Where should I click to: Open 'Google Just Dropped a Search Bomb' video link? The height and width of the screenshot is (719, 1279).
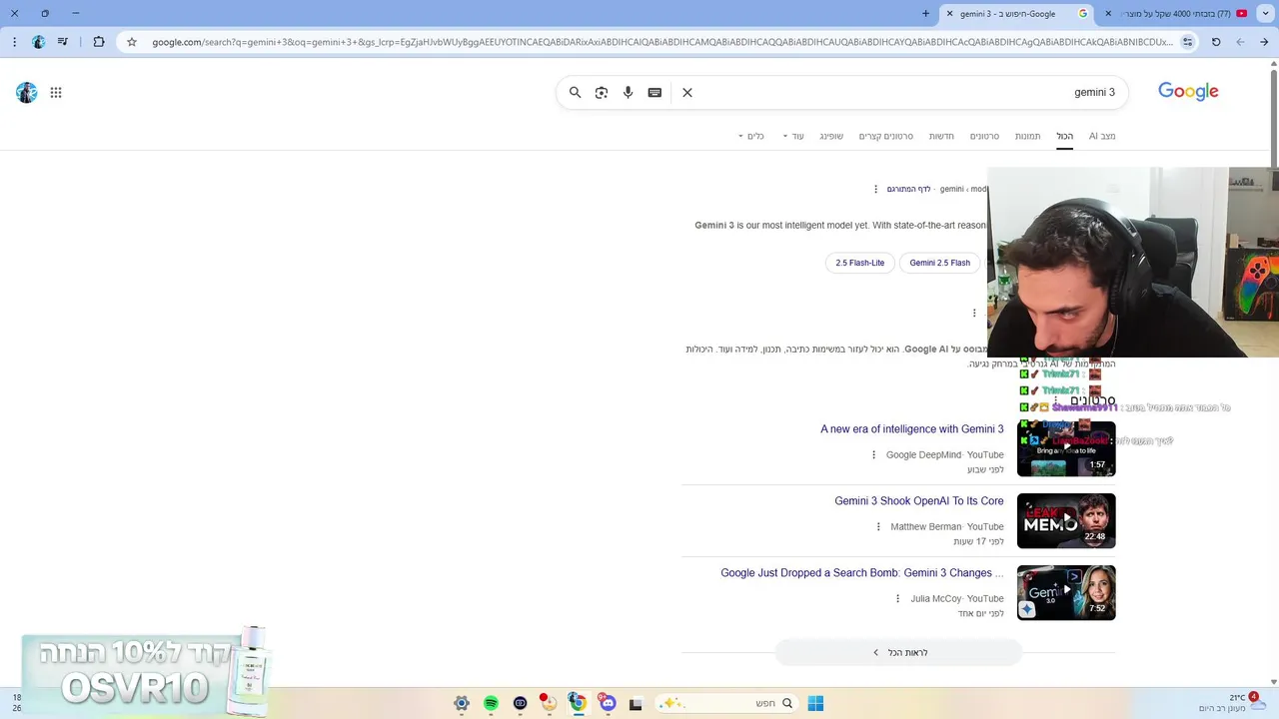[x=861, y=573]
